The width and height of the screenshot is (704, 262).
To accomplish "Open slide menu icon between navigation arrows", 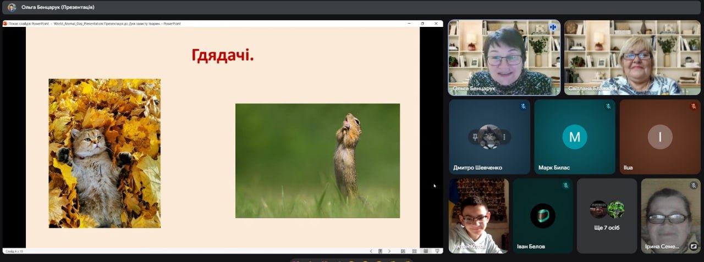I will 380,251.
